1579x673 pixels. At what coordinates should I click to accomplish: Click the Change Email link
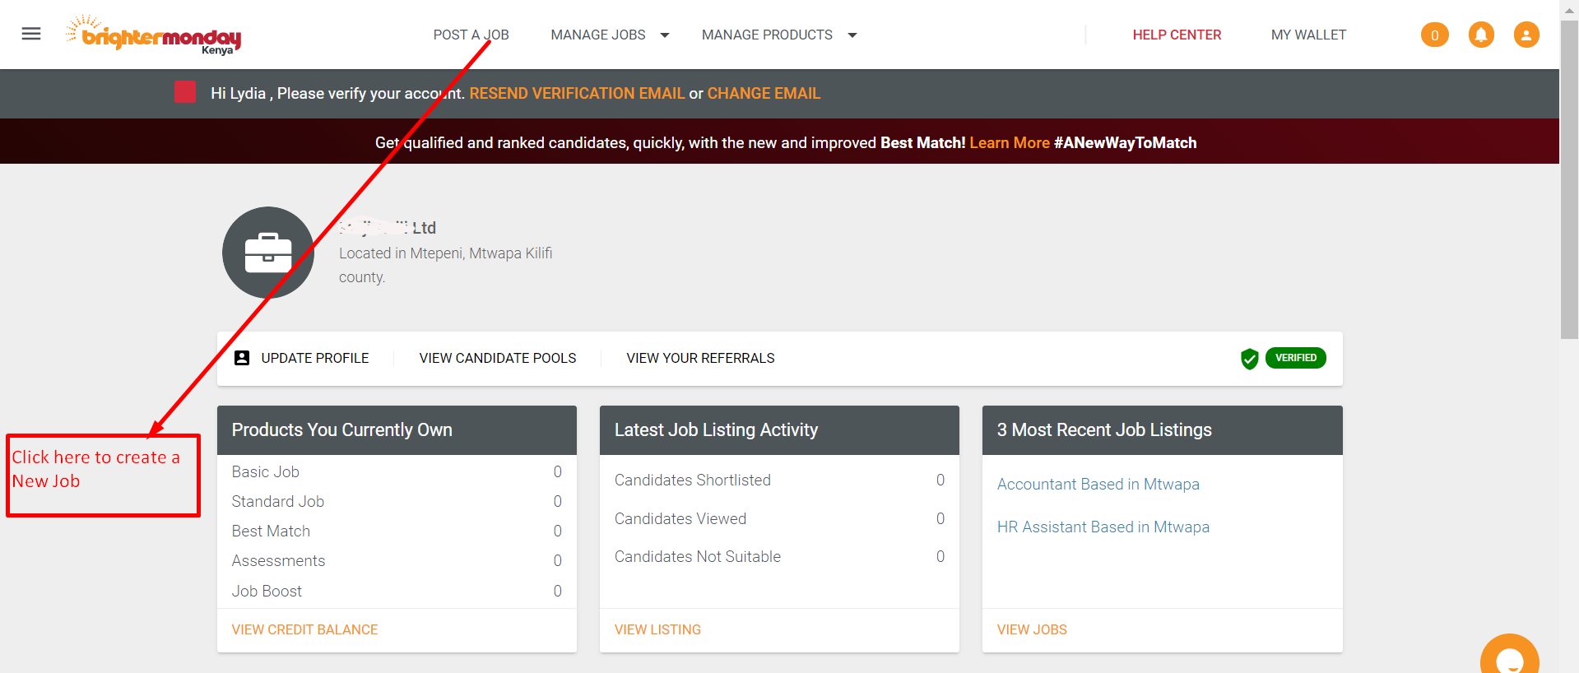pos(764,93)
